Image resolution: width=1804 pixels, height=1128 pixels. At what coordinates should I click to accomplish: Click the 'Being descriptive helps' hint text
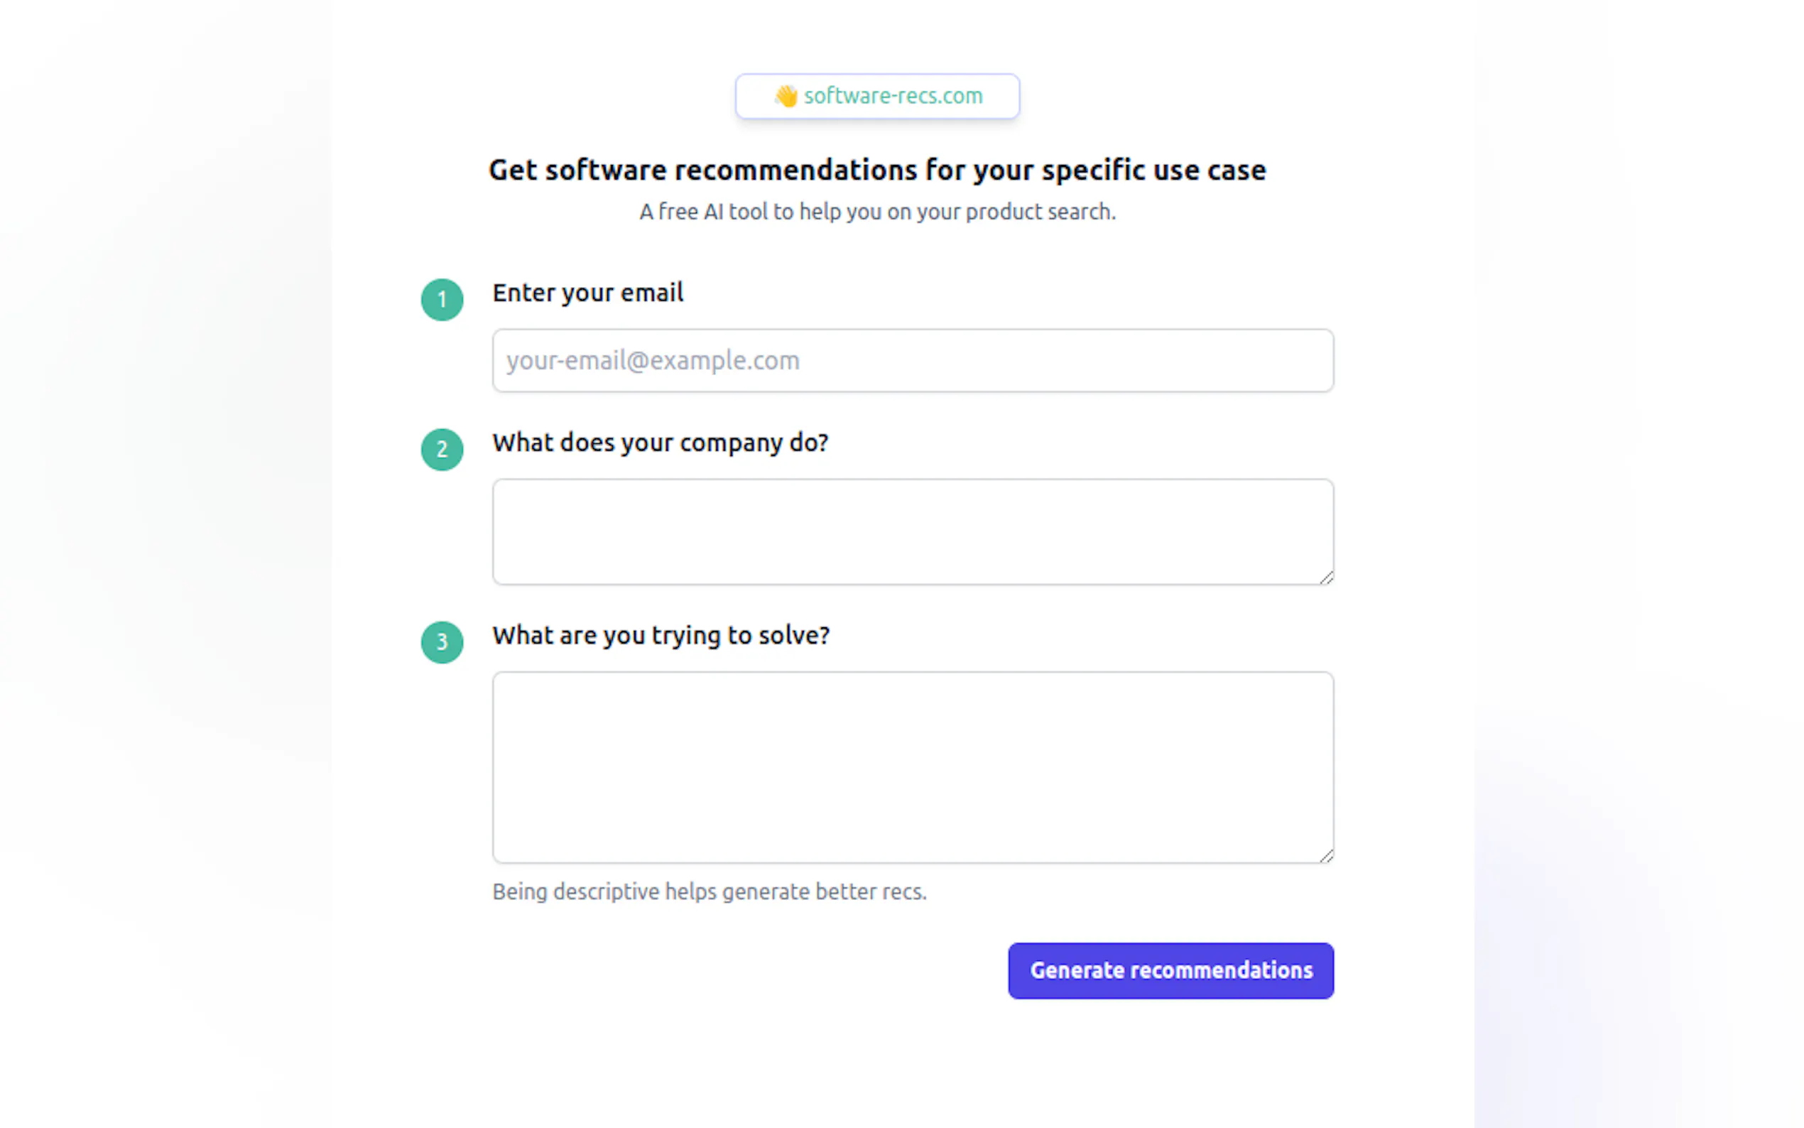(710, 892)
